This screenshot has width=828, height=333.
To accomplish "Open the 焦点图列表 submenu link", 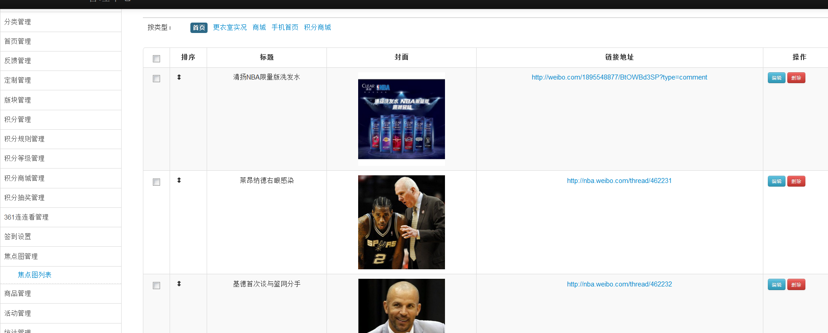I will click(34, 275).
